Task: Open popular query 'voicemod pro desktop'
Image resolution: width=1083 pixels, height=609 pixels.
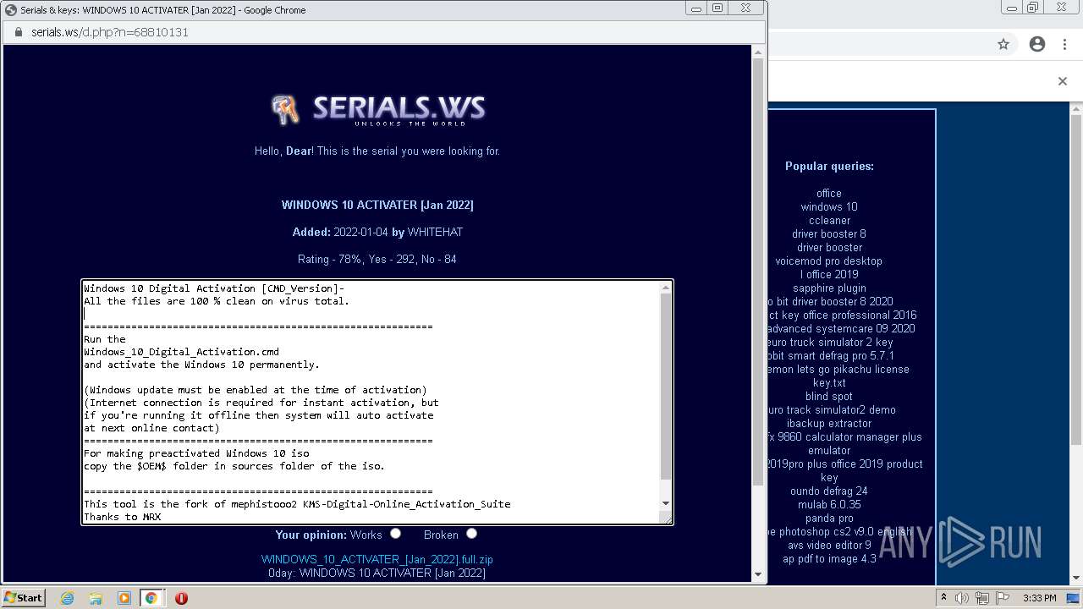Action: (x=829, y=261)
